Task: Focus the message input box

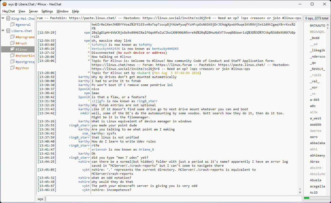Action: 173,199
